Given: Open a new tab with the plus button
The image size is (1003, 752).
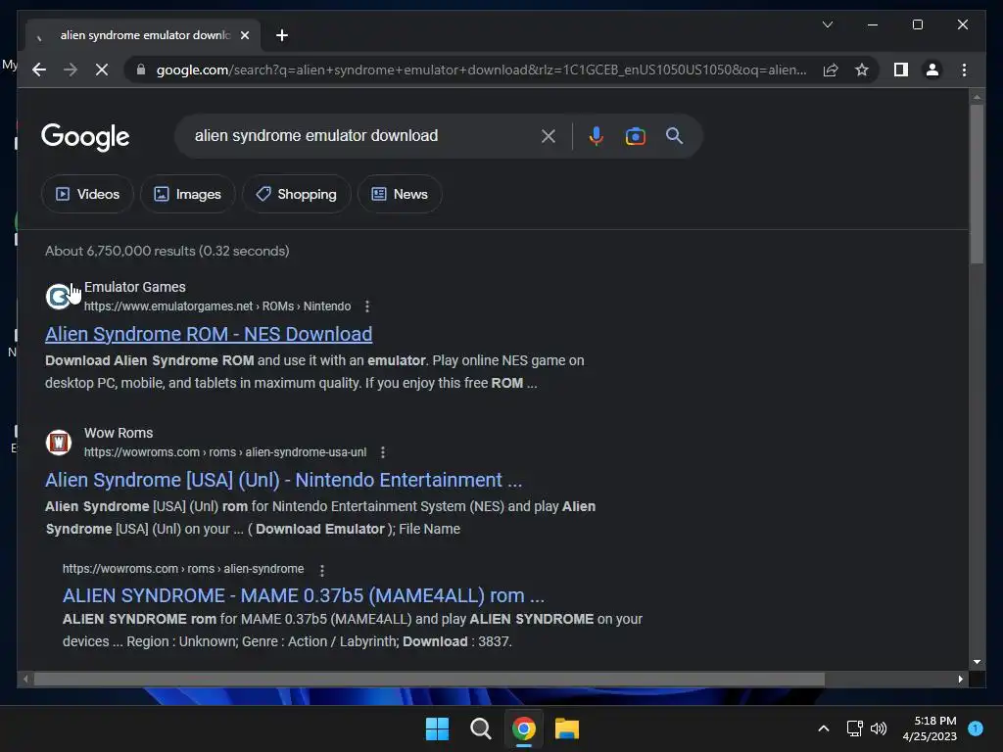Looking at the screenshot, I should (282, 35).
